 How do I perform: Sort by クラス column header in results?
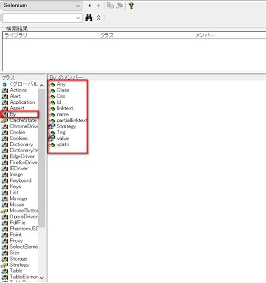146,35
